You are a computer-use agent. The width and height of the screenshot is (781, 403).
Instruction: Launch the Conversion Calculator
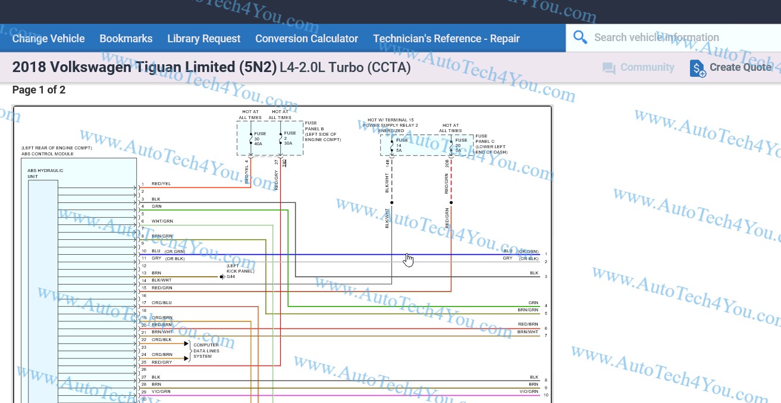pyautogui.click(x=306, y=38)
